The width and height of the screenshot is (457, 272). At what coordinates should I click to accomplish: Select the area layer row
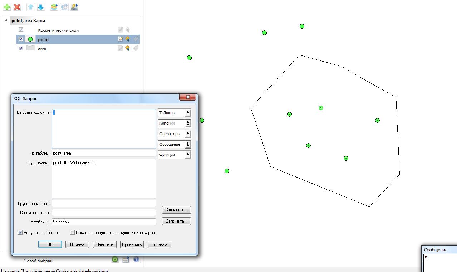click(78, 48)
